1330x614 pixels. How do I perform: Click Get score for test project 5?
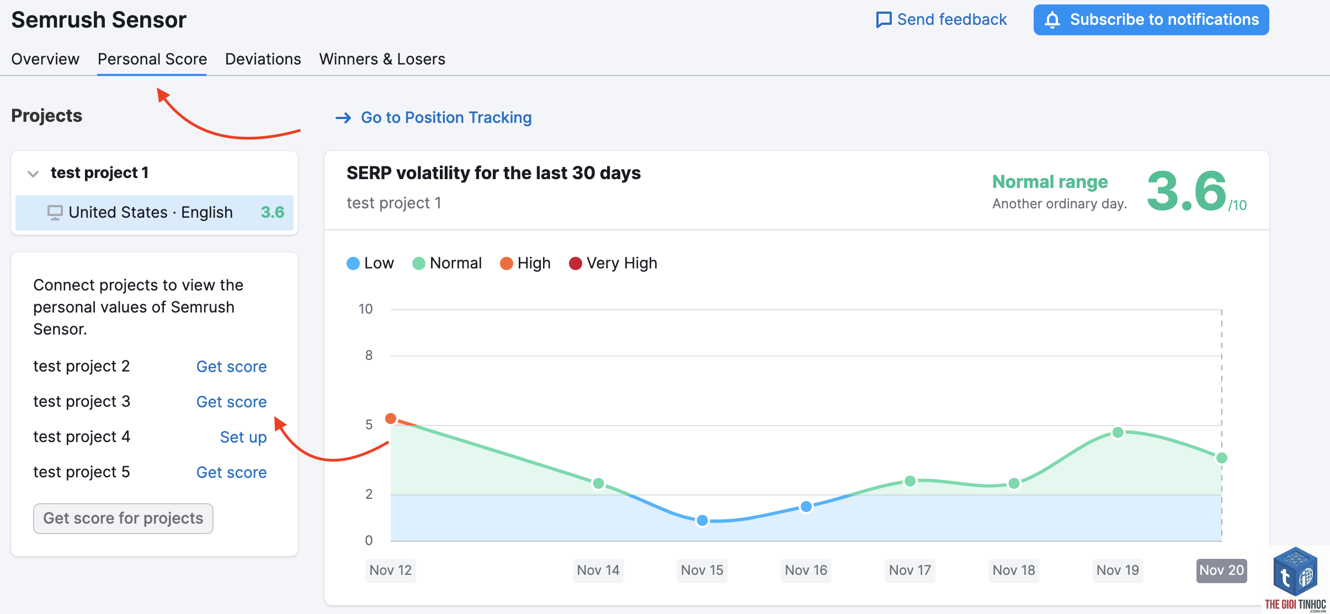pyautogui.click(x=231, y=472)
